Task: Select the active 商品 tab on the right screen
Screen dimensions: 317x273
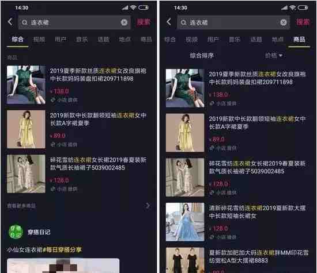Action: pos(299,39)
